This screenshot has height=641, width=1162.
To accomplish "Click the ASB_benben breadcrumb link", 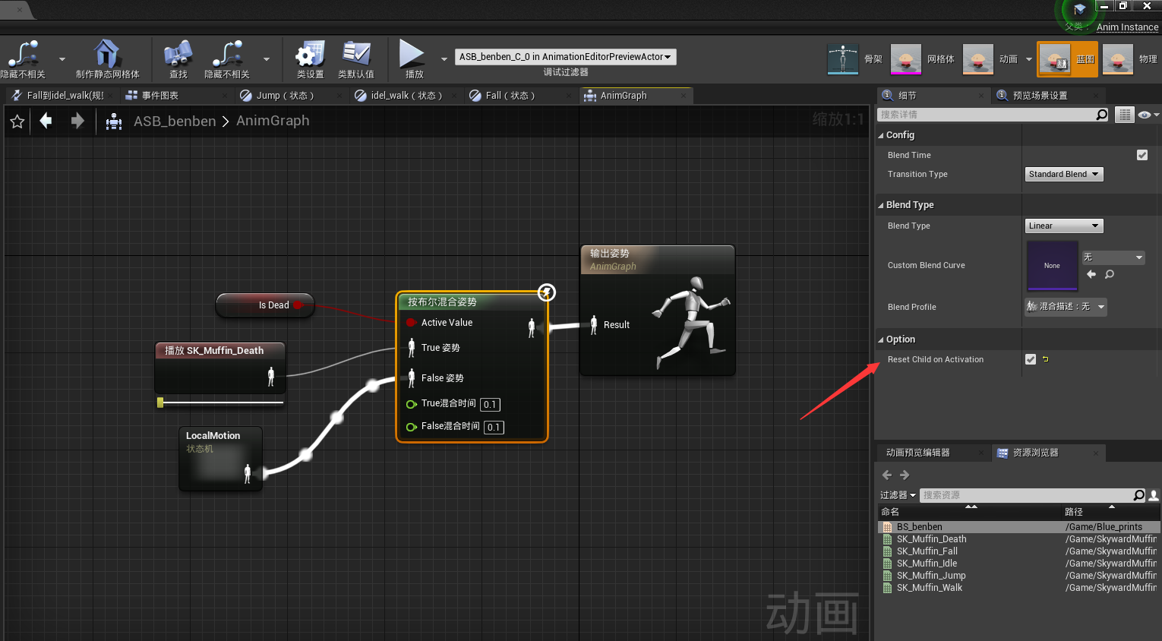I will 175,121.
